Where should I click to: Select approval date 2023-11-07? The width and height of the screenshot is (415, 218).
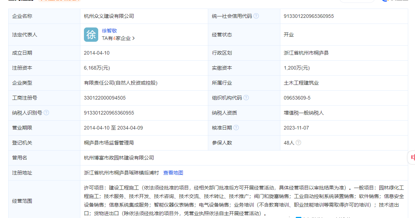296,128
